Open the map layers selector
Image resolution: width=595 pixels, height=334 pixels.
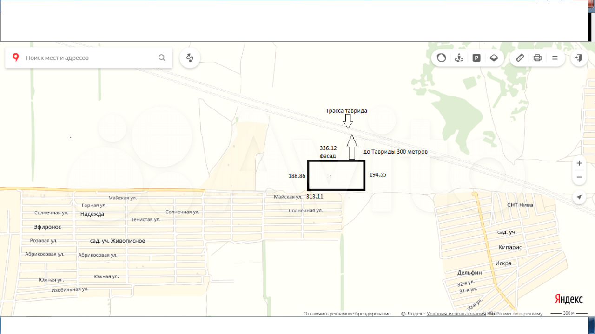(x=494, y=58)
